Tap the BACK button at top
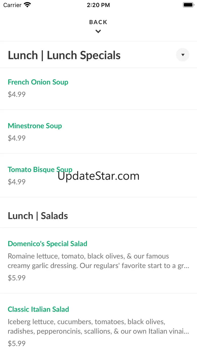 pyautogui.click(x=98, y=22)
